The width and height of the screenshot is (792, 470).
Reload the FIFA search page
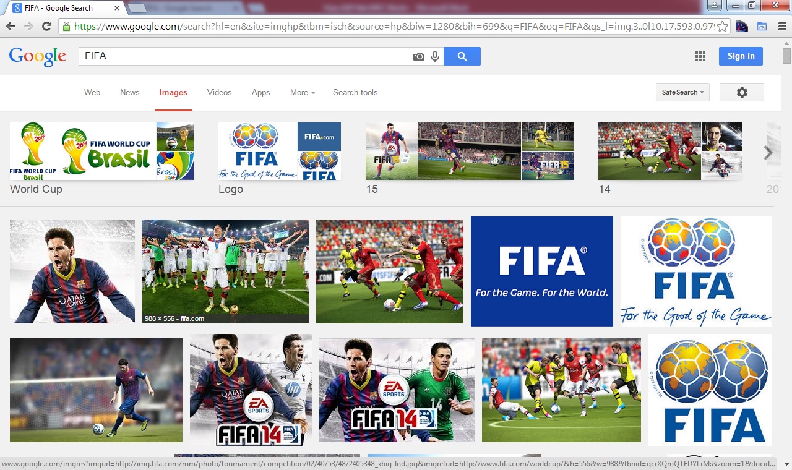46,27
